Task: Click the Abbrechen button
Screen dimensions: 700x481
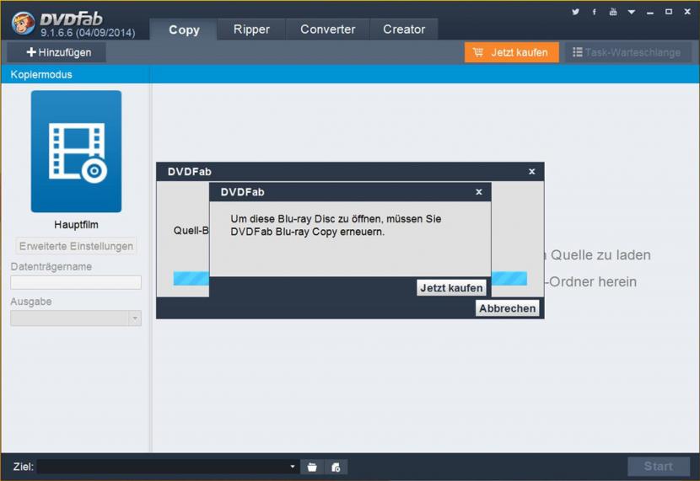Action: (x=507, y=308)
